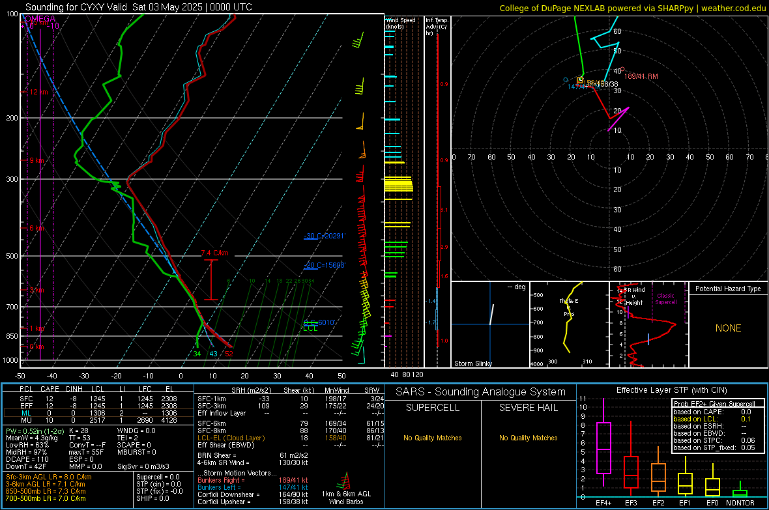The image size is (769, 510).
Task: Click the '-20 C=15608'' height label
Action: [325, 265]
